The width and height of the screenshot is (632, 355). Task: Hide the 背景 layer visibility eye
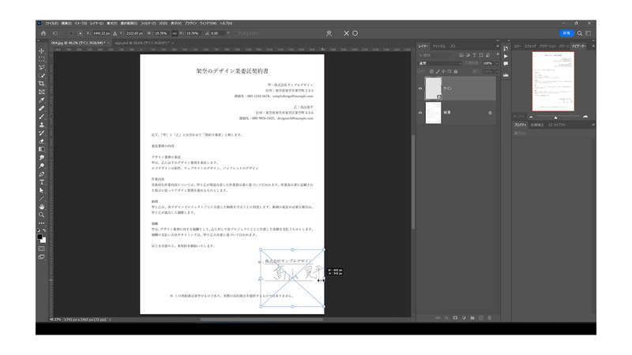tap(420, 113)
